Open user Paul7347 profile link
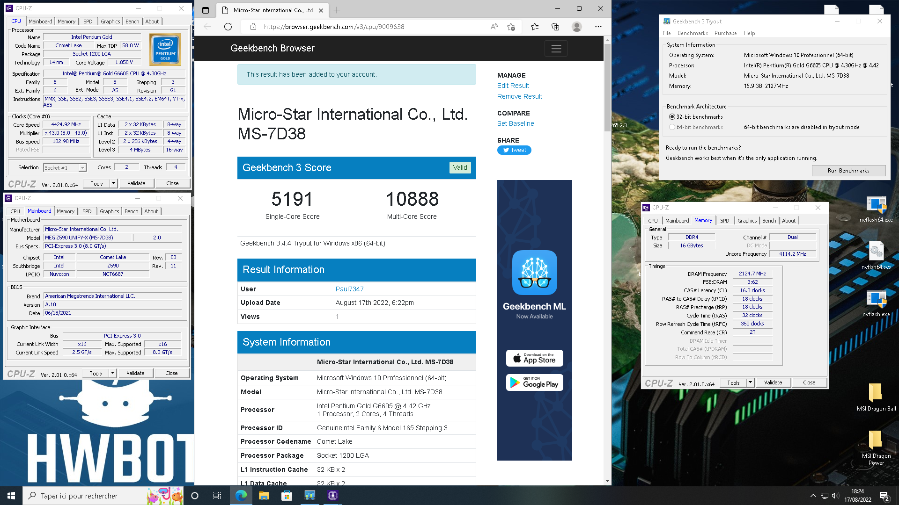Image resolution: width=899 pixels, height=505 pixels. [x=349, y=289]
